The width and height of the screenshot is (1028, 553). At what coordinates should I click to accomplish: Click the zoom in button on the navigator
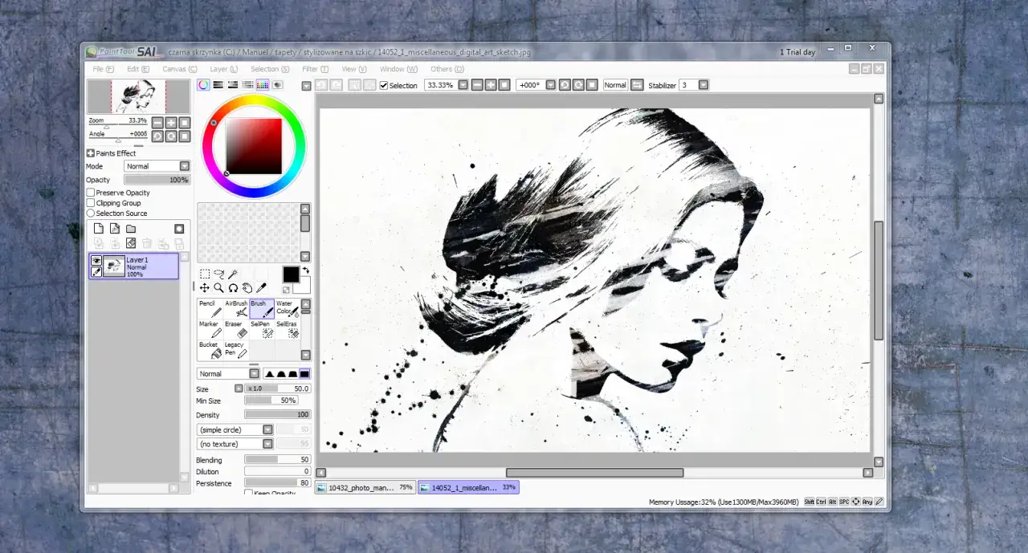tap(173, 121)
